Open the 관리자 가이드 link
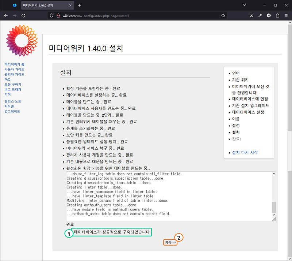 click(14, 75)
